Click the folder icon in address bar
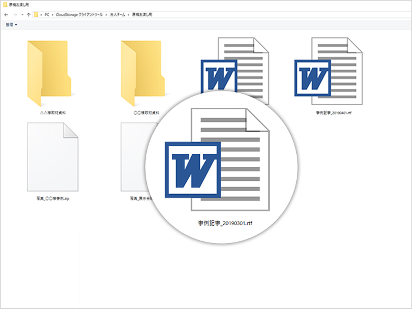Image resolution: width=412 pixels, height=309 pixels. (36, 15)
